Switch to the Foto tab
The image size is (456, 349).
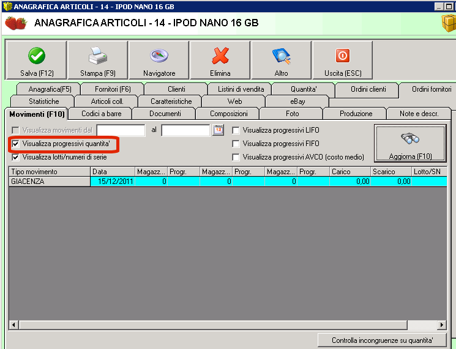coord(292,114)
